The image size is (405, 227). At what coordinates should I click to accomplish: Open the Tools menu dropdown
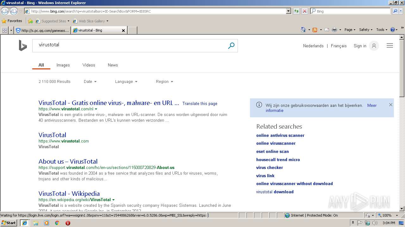382,30
